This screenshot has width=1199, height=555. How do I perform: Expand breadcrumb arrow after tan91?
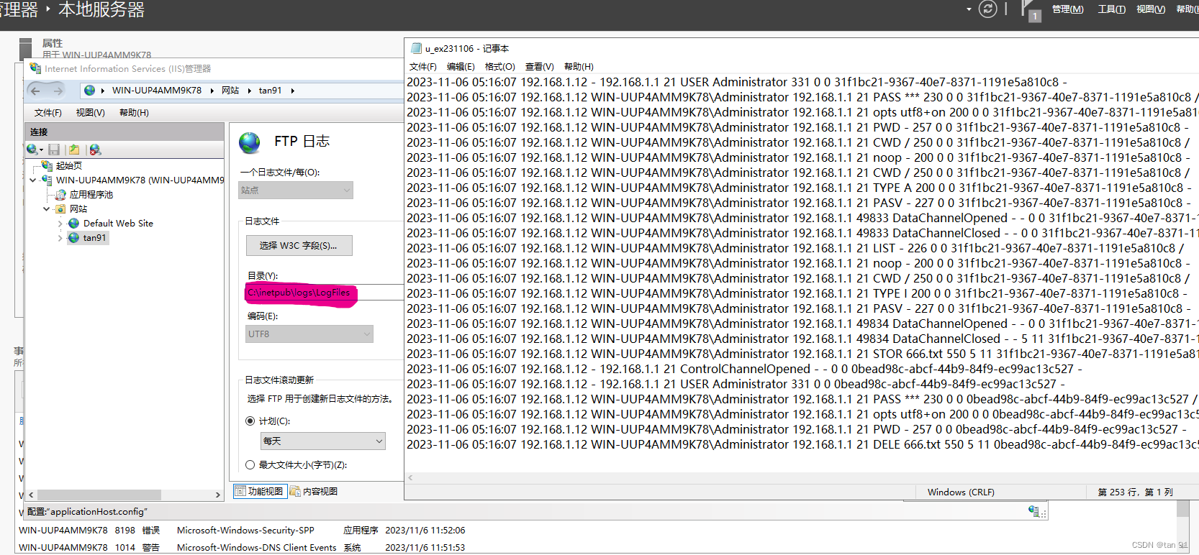click(x=293, y=91)
